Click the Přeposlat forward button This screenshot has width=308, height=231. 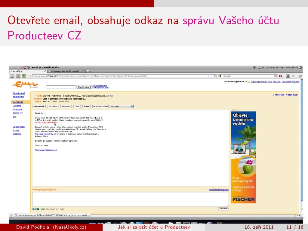[66, 106]
